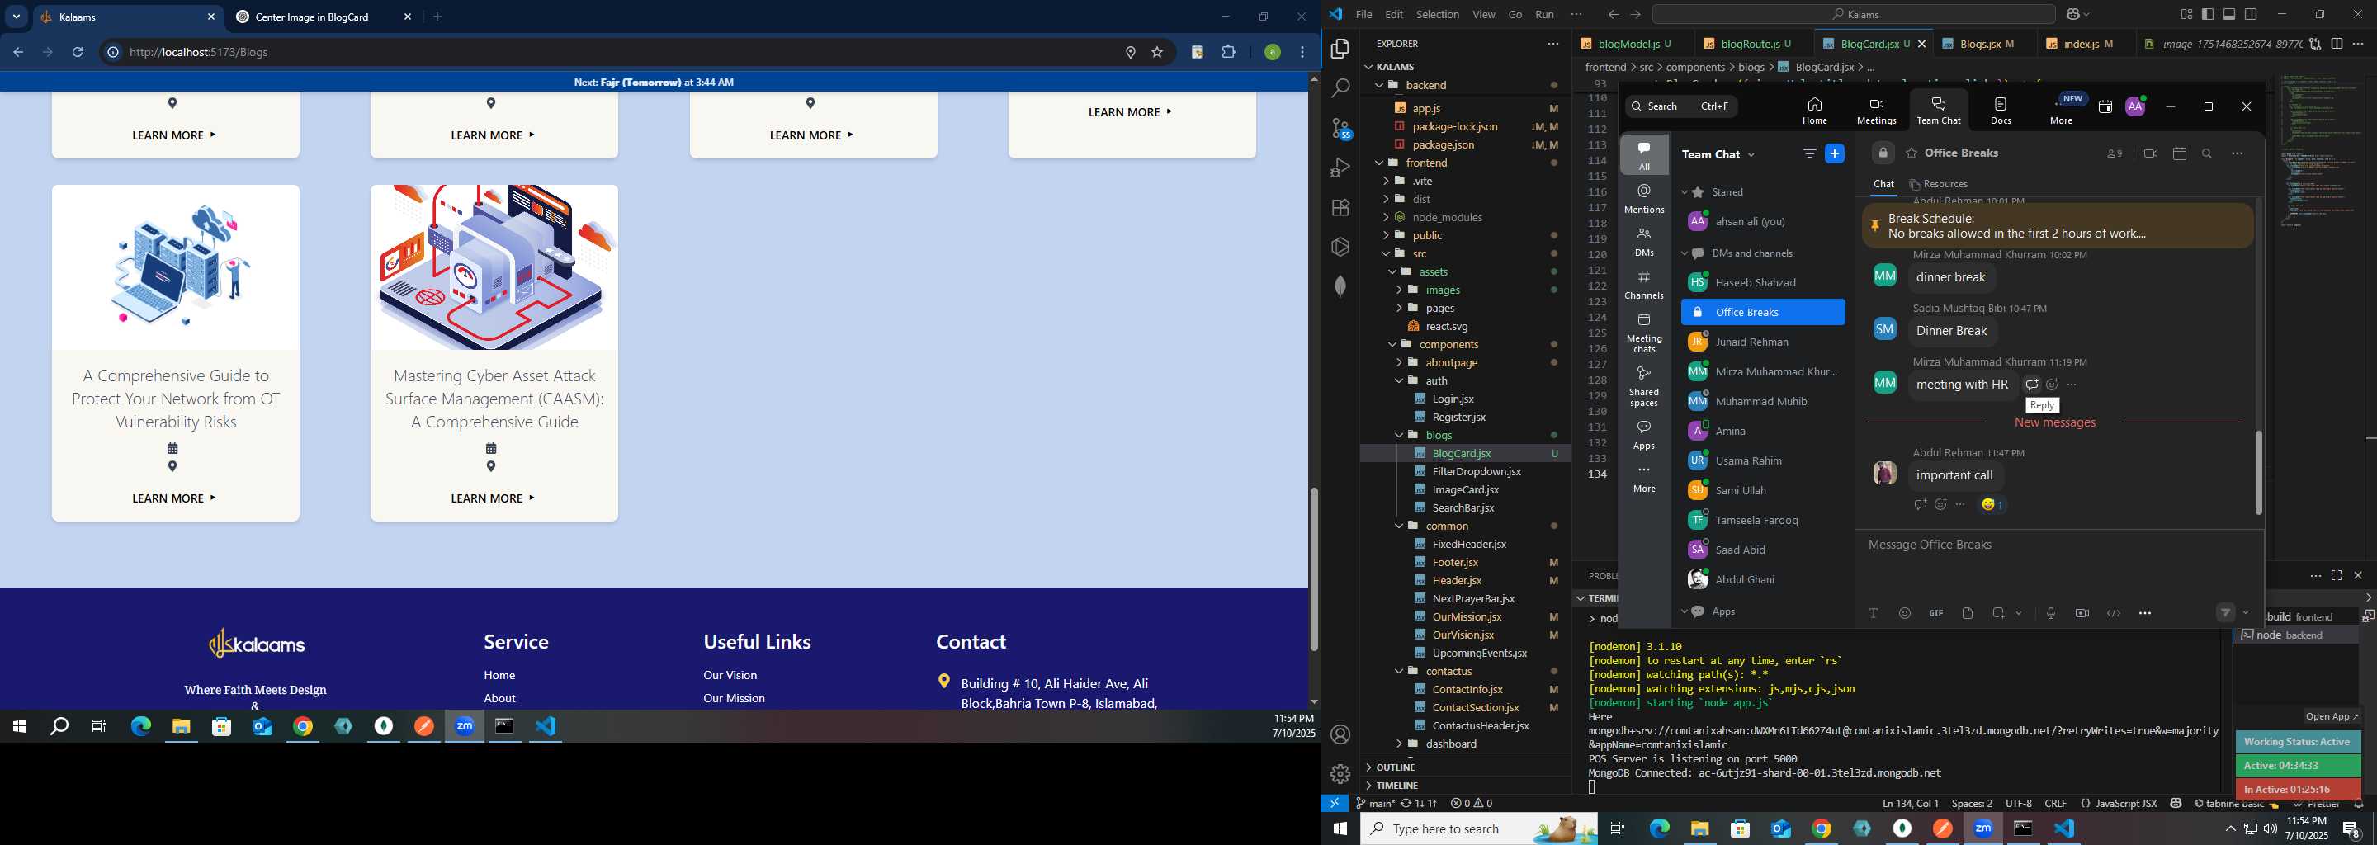Open CAASM blog card thumbnail image
The width and height of the screenshot is (2377, 845).
(494, 267)
